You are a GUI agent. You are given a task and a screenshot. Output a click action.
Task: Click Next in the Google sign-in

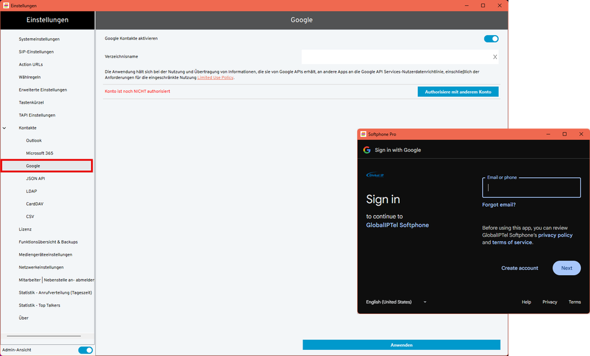pos(566,268)
